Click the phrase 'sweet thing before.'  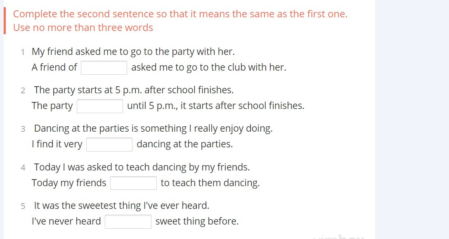click(x=197, y=222)
